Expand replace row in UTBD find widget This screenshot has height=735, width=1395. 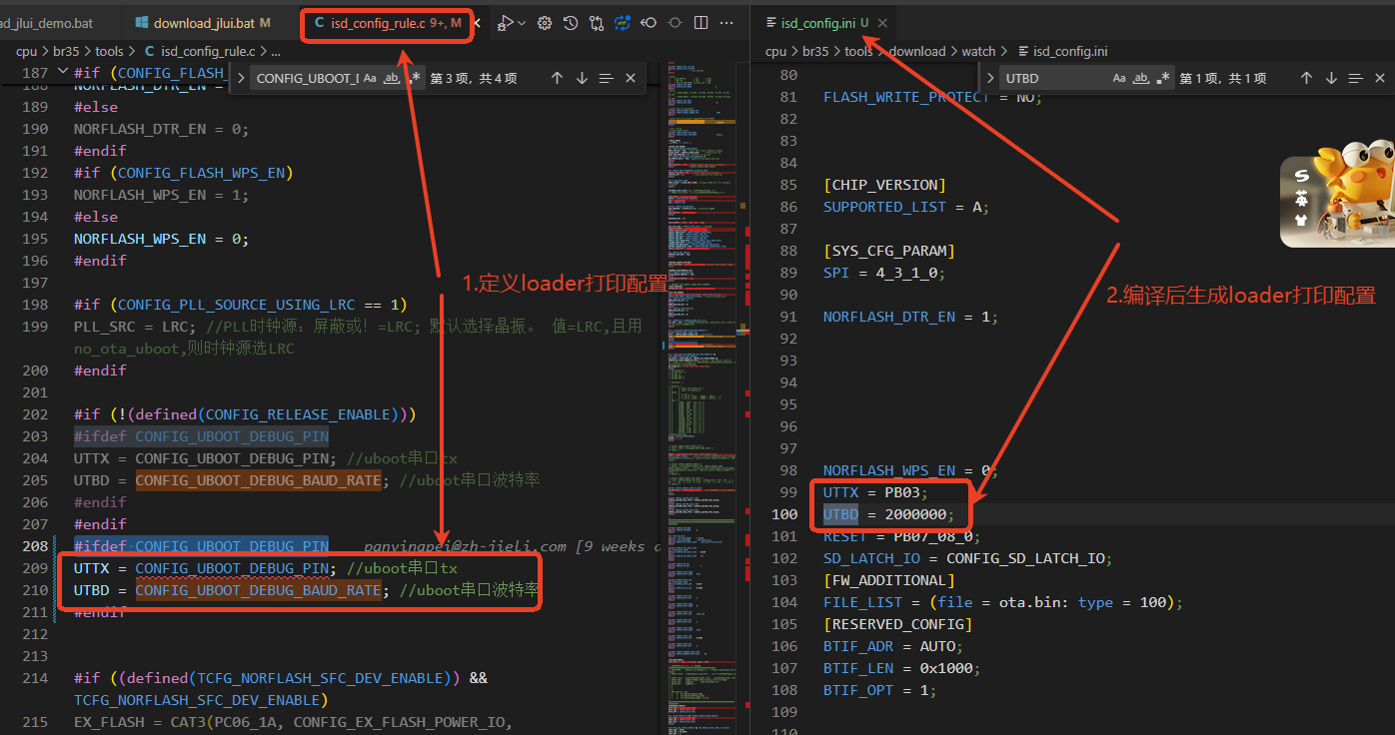point(989,78)
